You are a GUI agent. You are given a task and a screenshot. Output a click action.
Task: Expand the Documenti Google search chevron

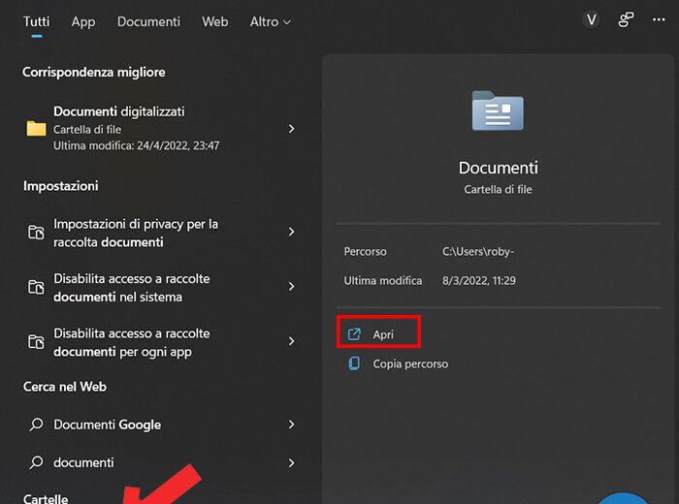pos(291,425)
